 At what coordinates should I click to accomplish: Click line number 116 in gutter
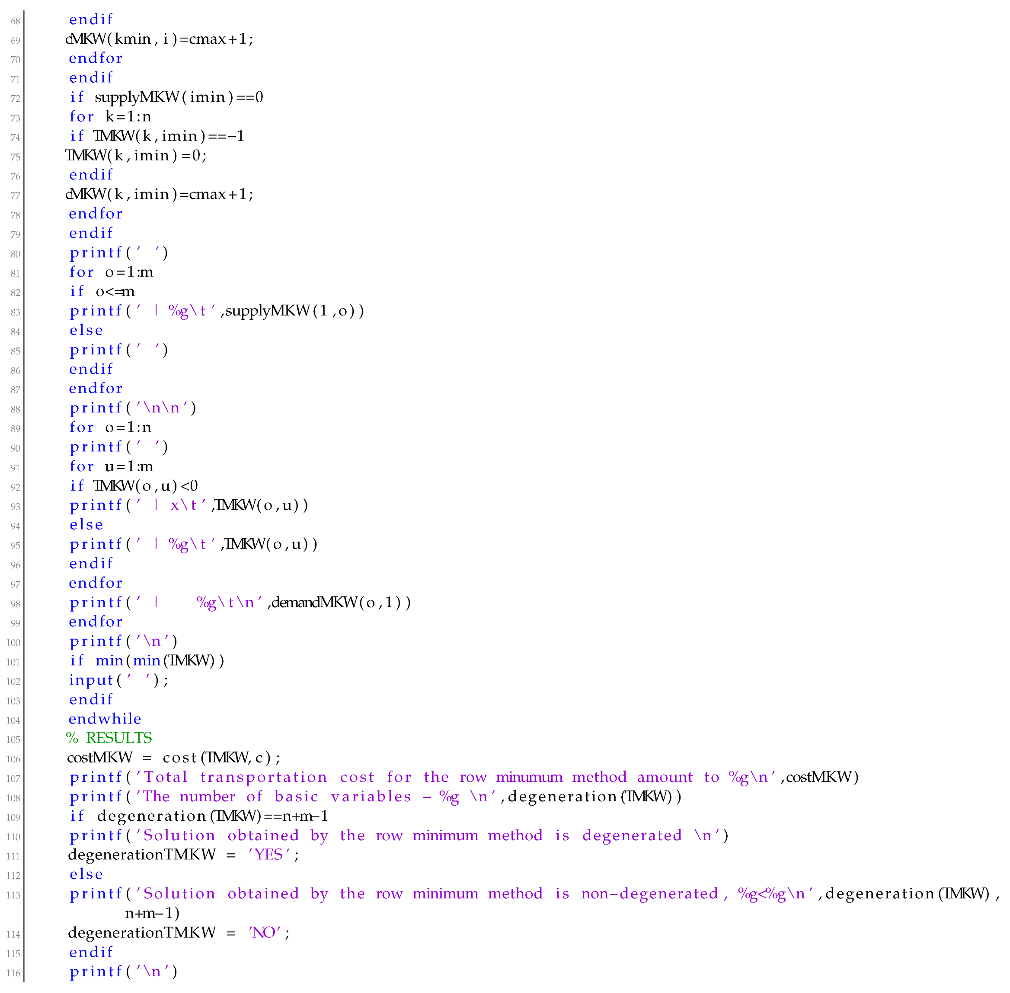click(13, 973)
